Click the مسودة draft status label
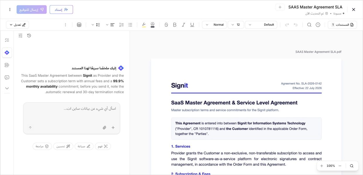Screen dimensions: 363x175 click(337, 13)
